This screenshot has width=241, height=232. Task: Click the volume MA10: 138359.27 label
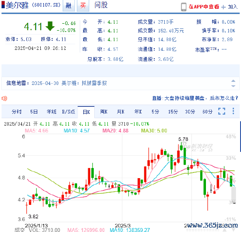(x=130, y=230)
